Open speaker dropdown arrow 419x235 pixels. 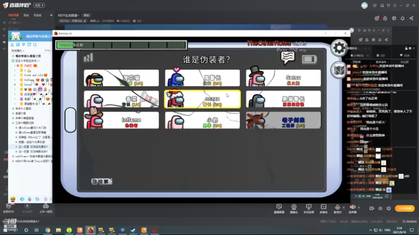tap(359, 207)
